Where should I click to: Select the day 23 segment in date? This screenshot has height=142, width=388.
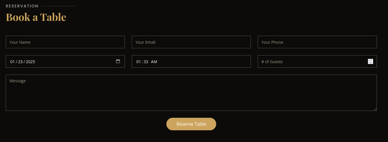pyautogui.click(x=20, y=62)
